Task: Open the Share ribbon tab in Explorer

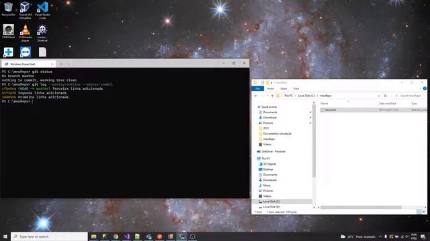Action: (284, 88)
